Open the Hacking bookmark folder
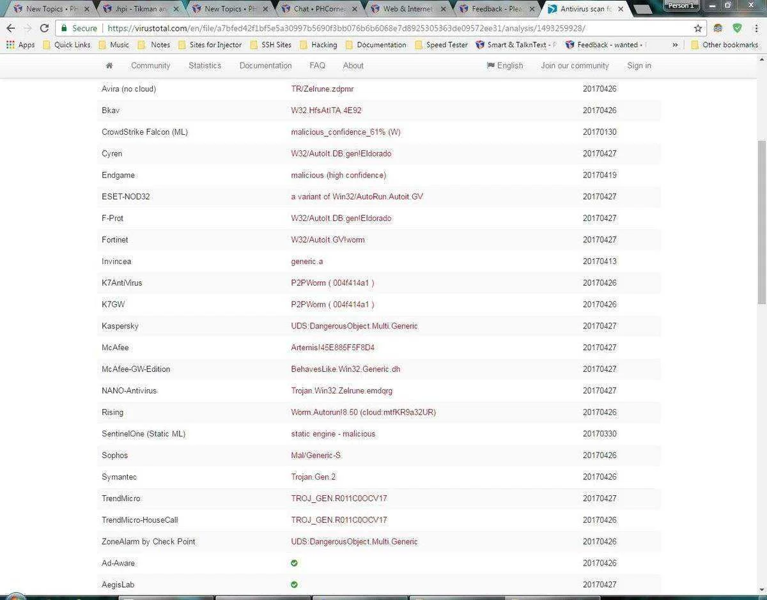Image resolution: width=767 pixels, height=600 pixels. (x=318, y=45)
